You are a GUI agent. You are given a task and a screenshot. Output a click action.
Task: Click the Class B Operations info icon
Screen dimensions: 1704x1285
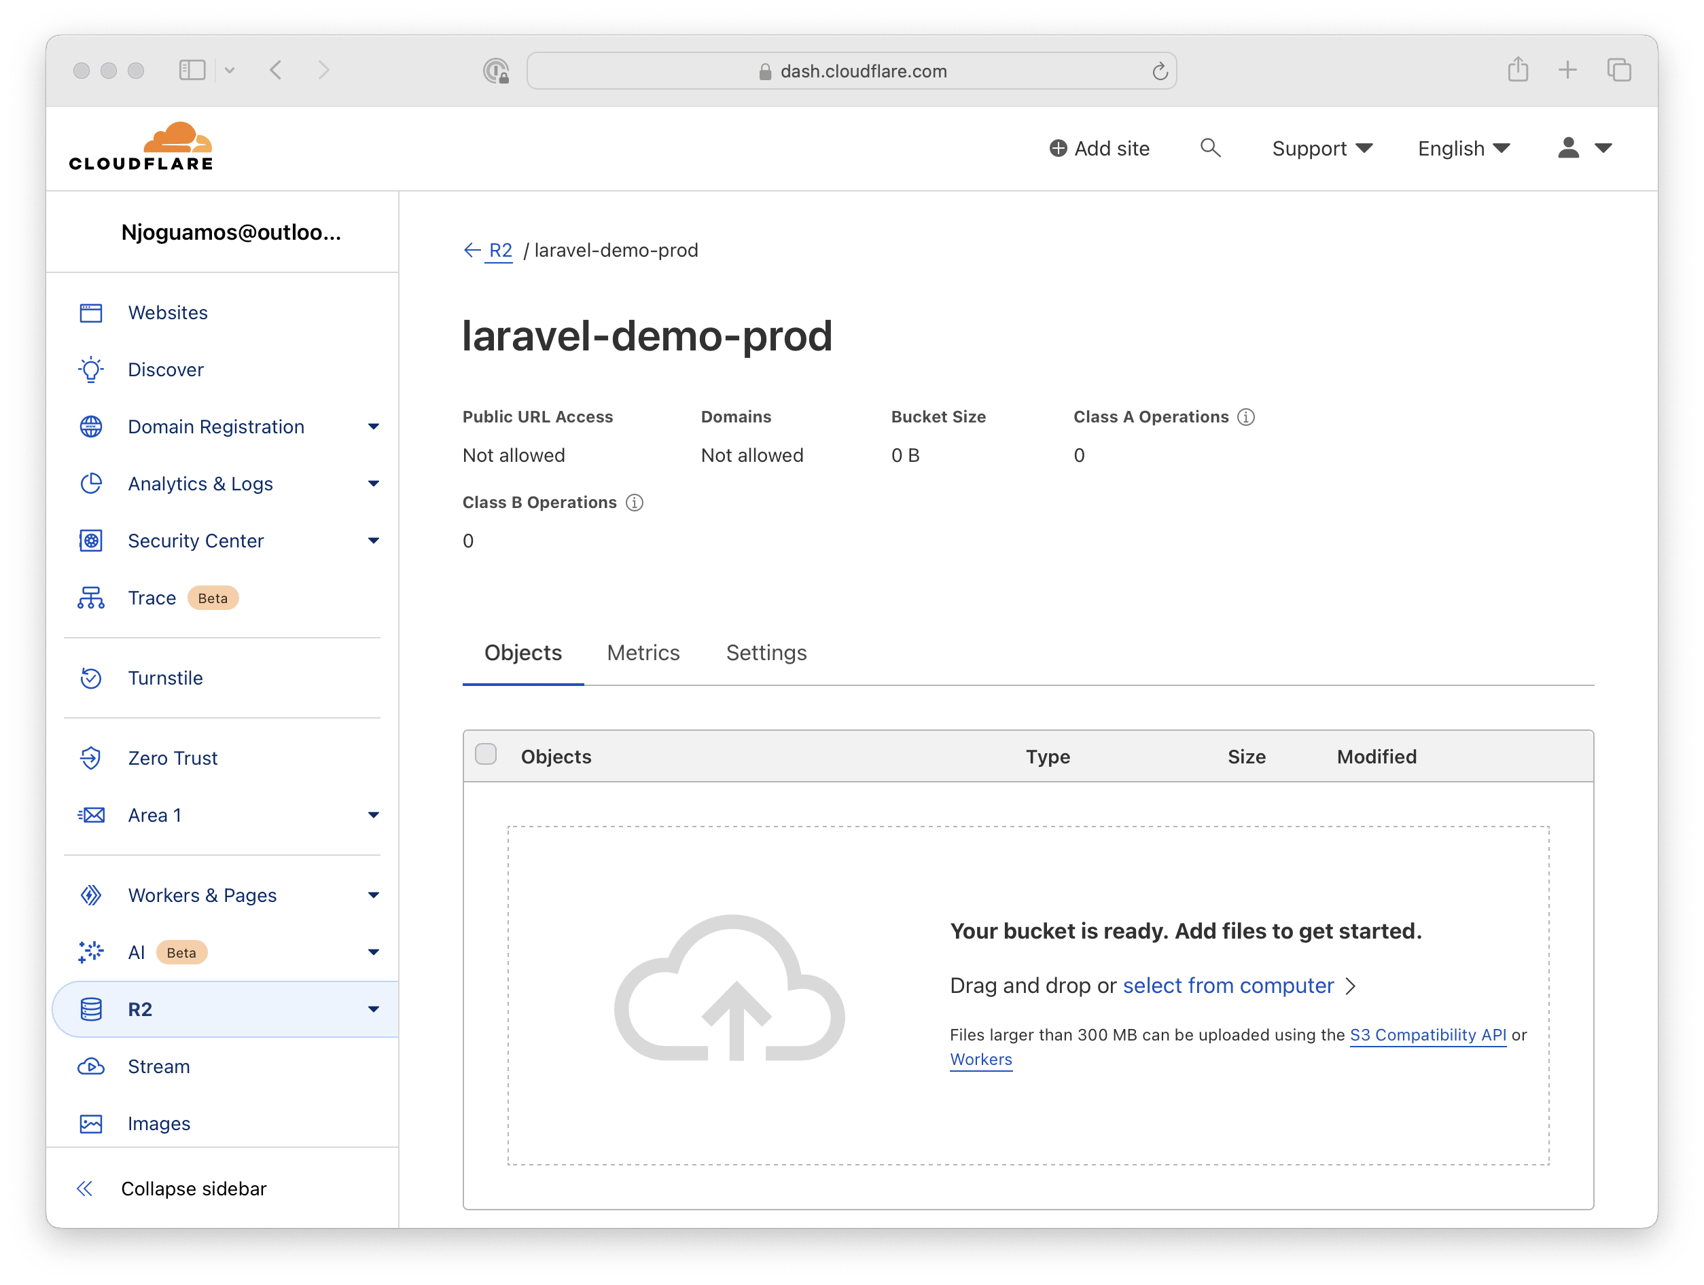point(634,502)
